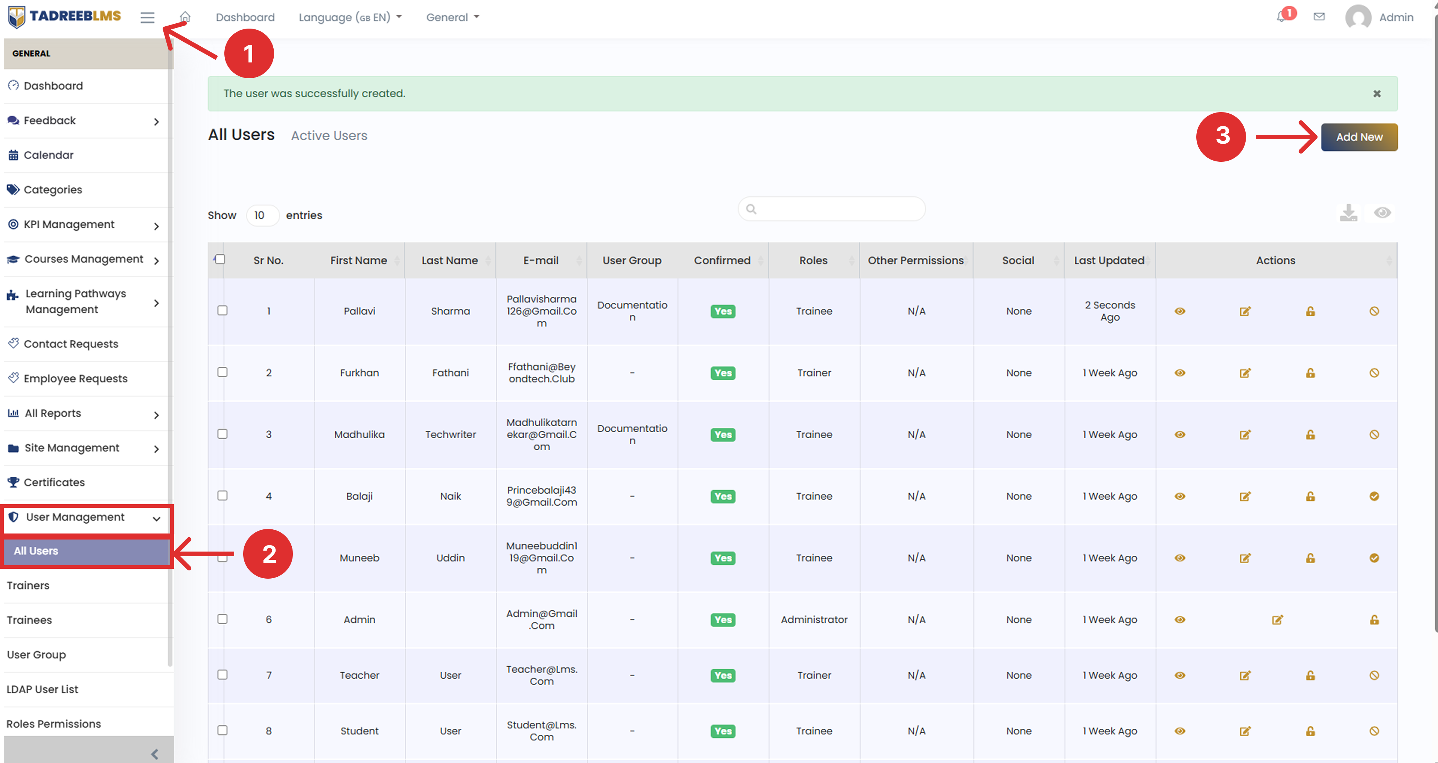Click the Admin profile avatar
Image resolution: width=1438 pixels, height=763 pixels.
tap(1358, 17)
